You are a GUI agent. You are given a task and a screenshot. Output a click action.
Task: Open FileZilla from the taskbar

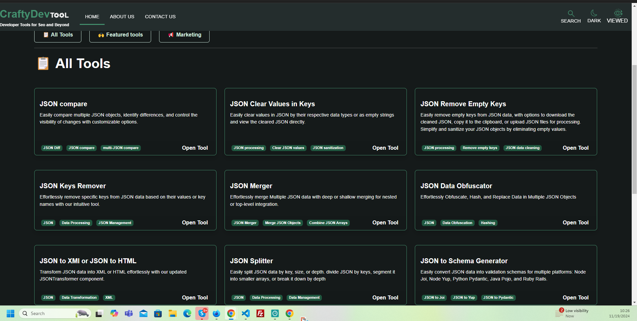pos(260,313)
